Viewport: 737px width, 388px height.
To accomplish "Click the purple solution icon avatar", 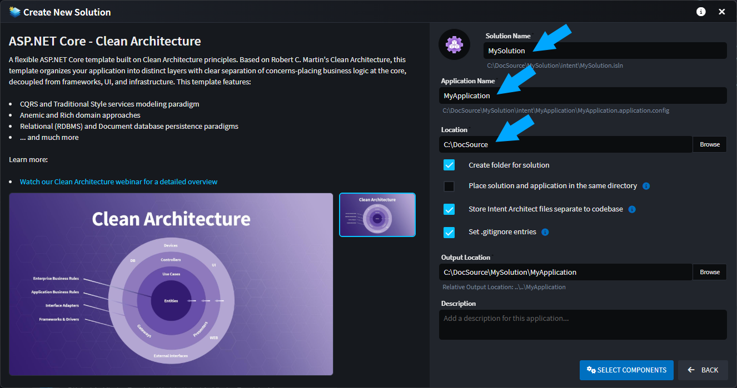I will point(454,44).
